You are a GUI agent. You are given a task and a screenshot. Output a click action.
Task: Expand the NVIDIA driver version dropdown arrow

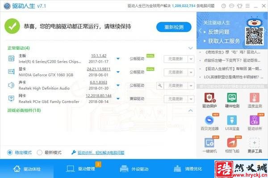click(x=118, y=72)
